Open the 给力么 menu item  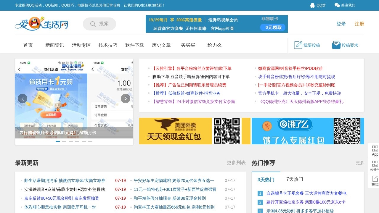pos(215,45)
